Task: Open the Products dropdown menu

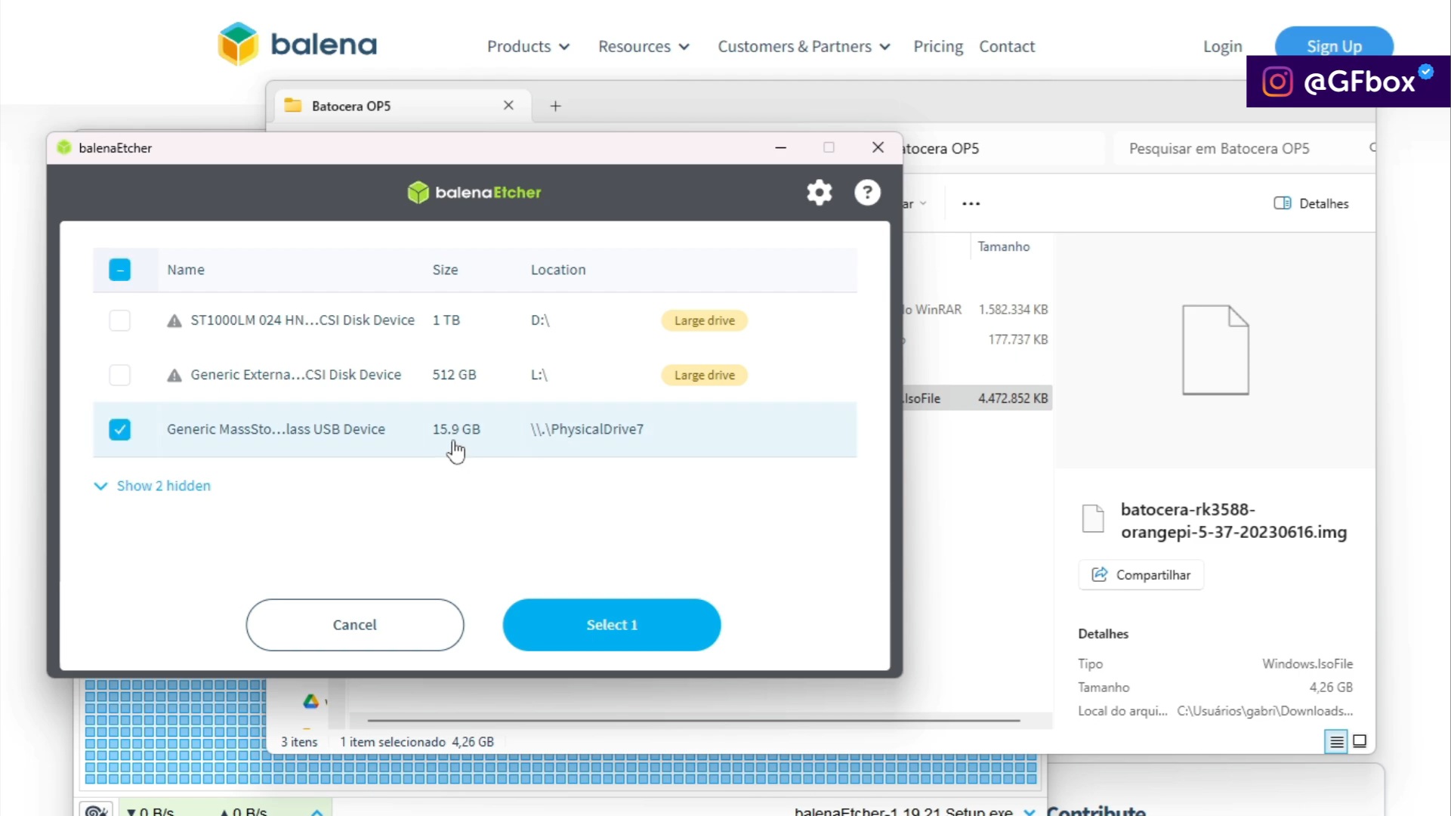Action: pos(528,47)
